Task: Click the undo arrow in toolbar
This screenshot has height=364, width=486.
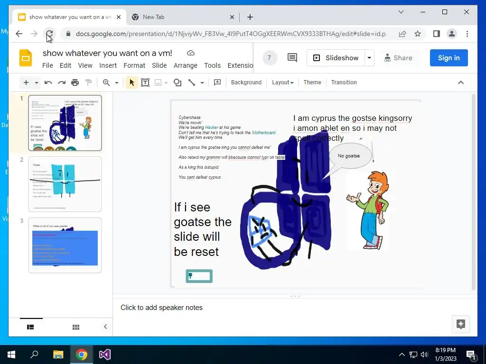Action: pos(48,82)
